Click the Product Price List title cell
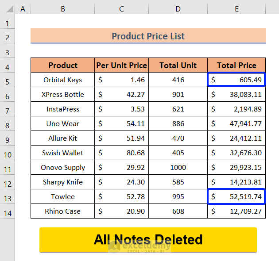 (148, 36)
